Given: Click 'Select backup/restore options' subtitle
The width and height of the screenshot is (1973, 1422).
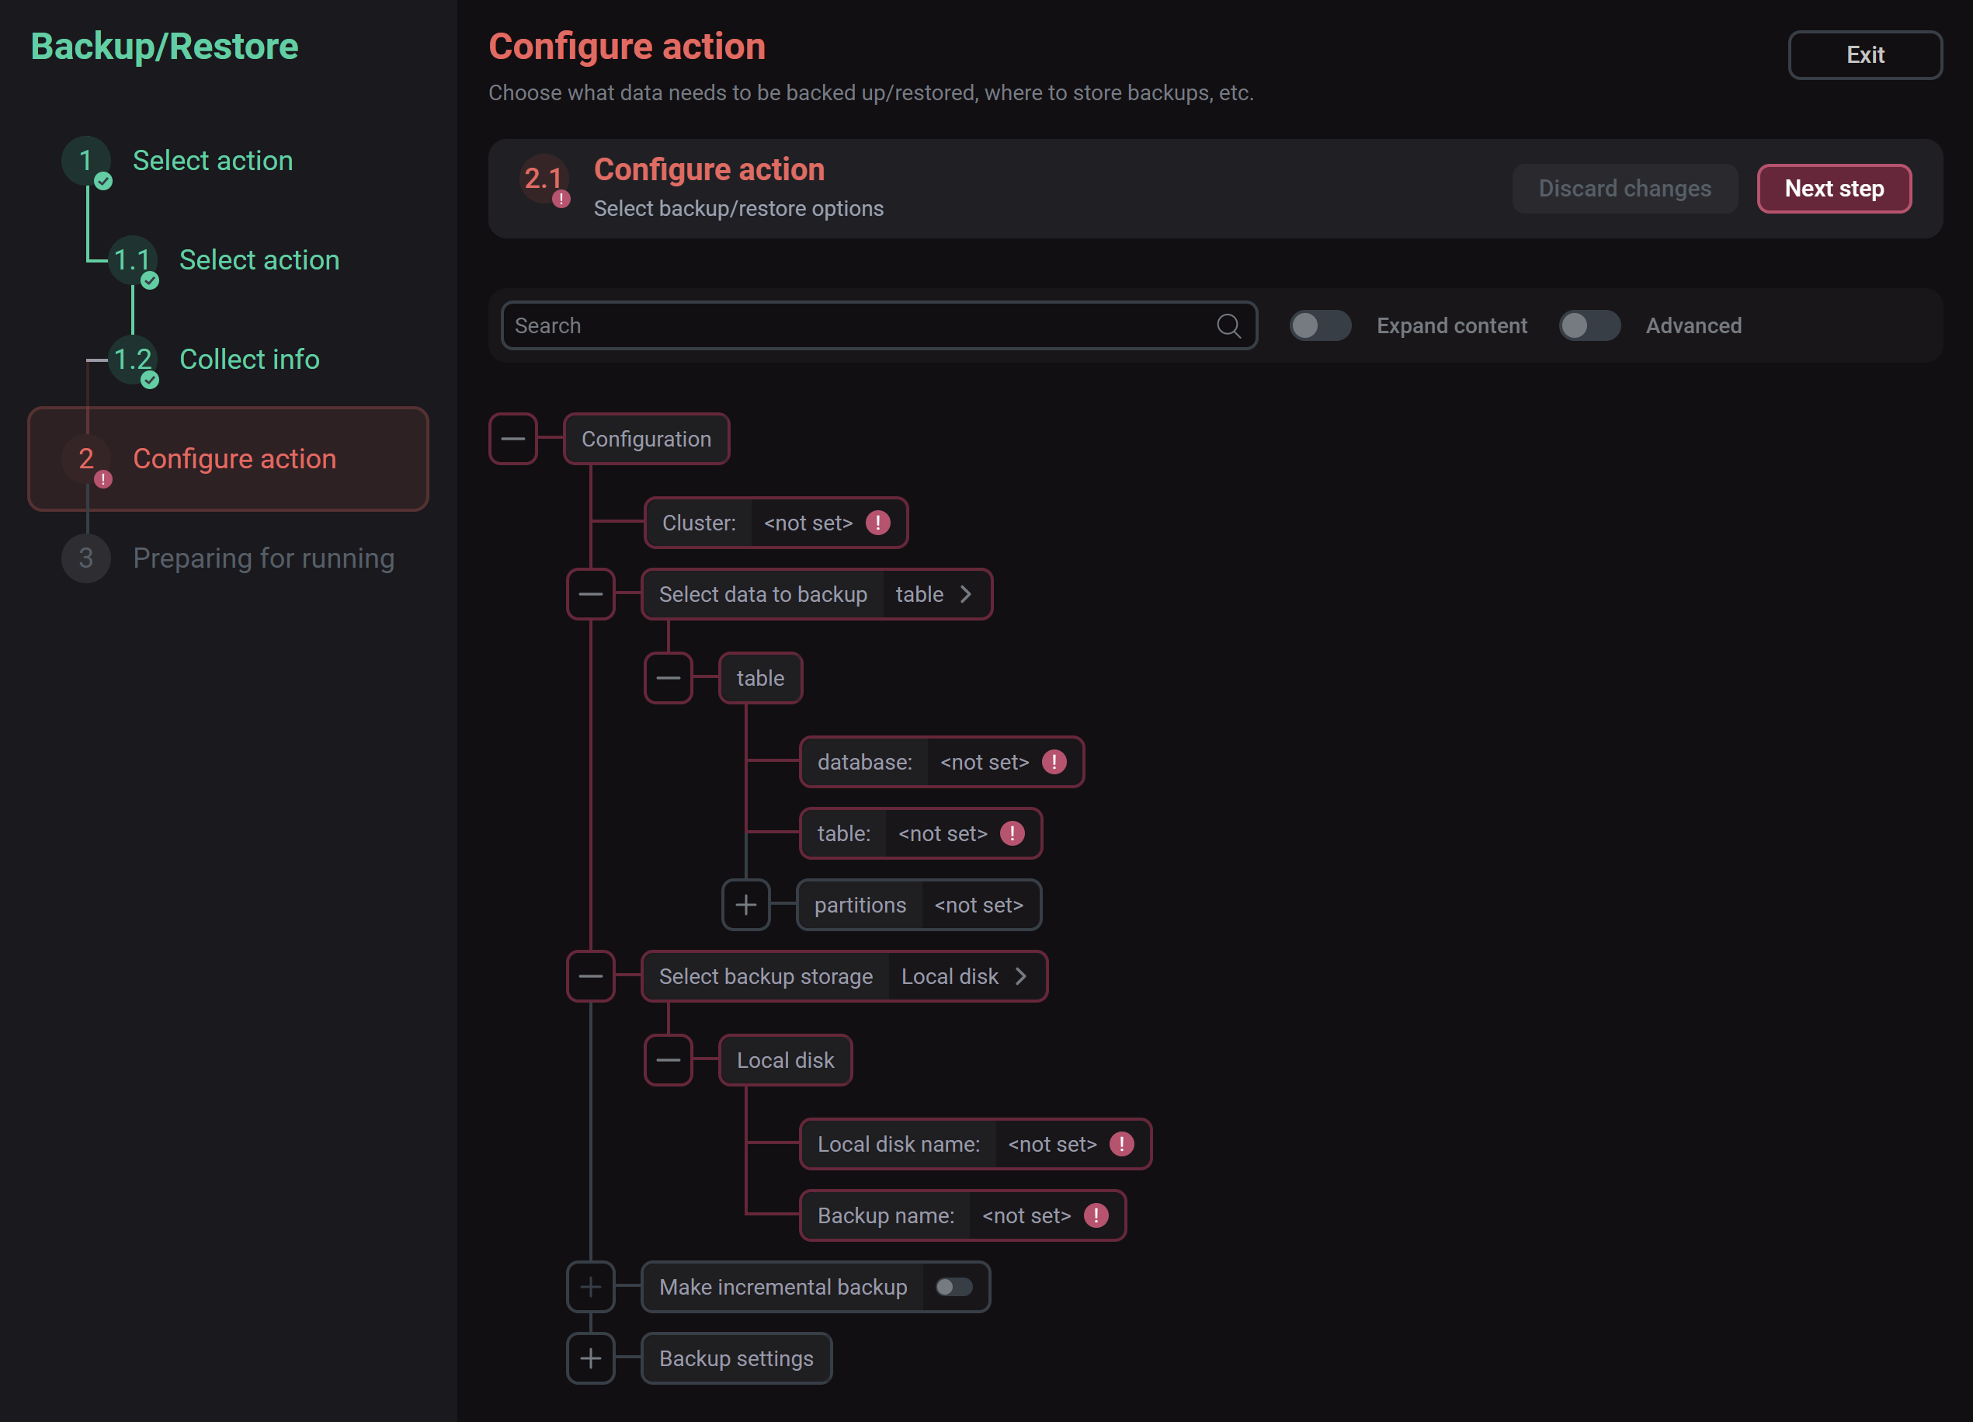Looking at the screenshot, I should 738,209.
